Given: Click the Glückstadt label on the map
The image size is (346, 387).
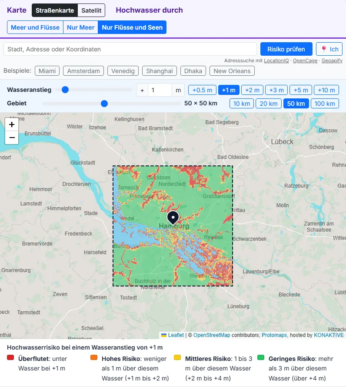Looking at the screenshot, I should click(x=83, y=163).
